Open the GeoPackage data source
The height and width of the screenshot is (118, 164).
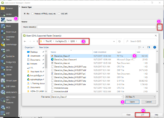[x=9, y=44]
